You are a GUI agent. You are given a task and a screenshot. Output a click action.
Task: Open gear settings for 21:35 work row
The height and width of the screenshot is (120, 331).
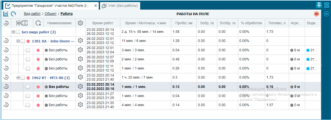coord(80,105)
